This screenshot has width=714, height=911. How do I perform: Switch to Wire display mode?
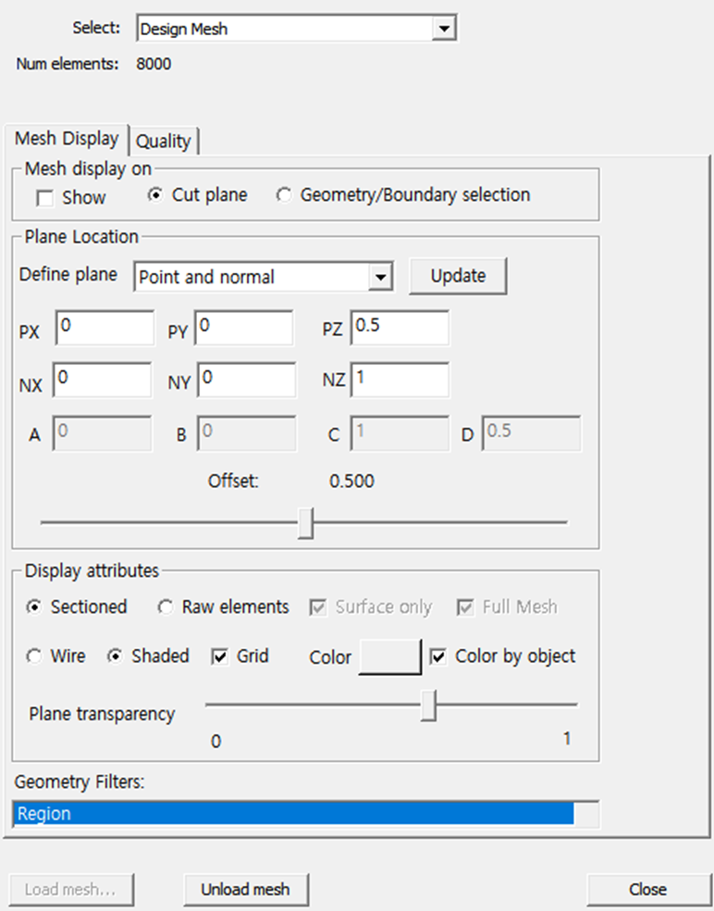[35, 656]
